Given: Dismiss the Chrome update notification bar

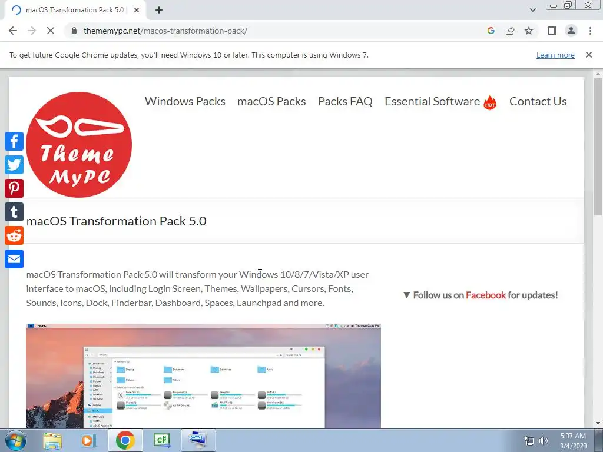Looking at the screenshot, I should pos(589,55).
